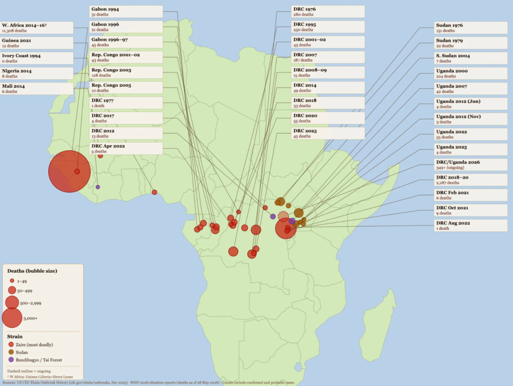Open the DRC/Uganda 2026 ongoing label
Screen dimensions: 513x386
471,165
